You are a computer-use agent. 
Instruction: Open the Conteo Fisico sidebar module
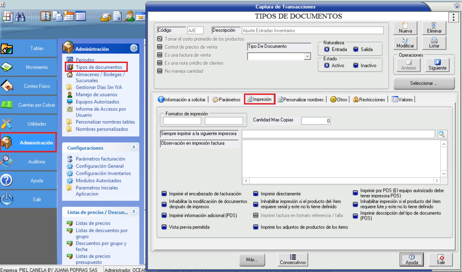(28, 86)
